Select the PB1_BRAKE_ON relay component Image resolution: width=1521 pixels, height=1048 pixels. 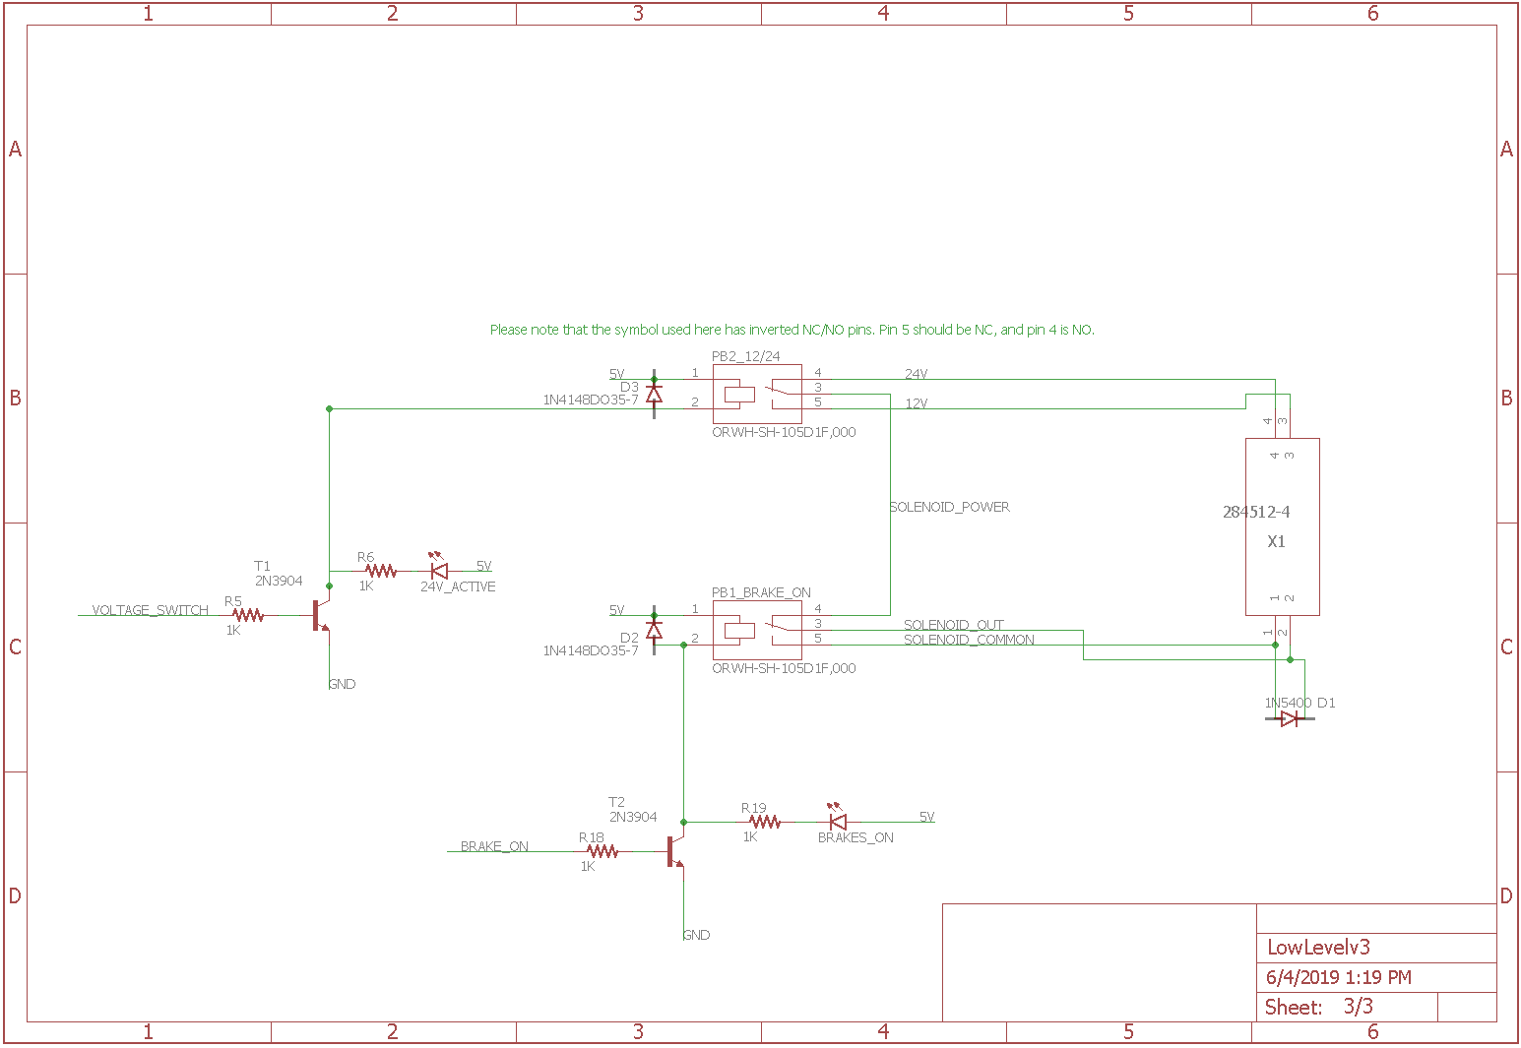tap(757, 630)
